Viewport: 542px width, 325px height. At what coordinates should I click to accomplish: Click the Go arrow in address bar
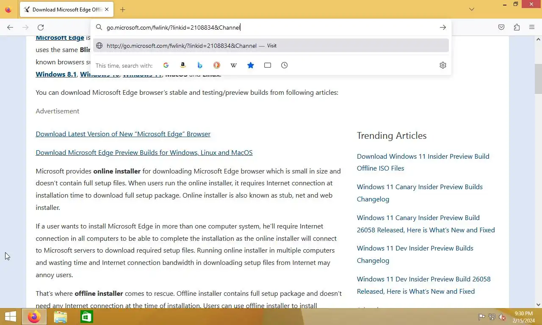point(443,28)
